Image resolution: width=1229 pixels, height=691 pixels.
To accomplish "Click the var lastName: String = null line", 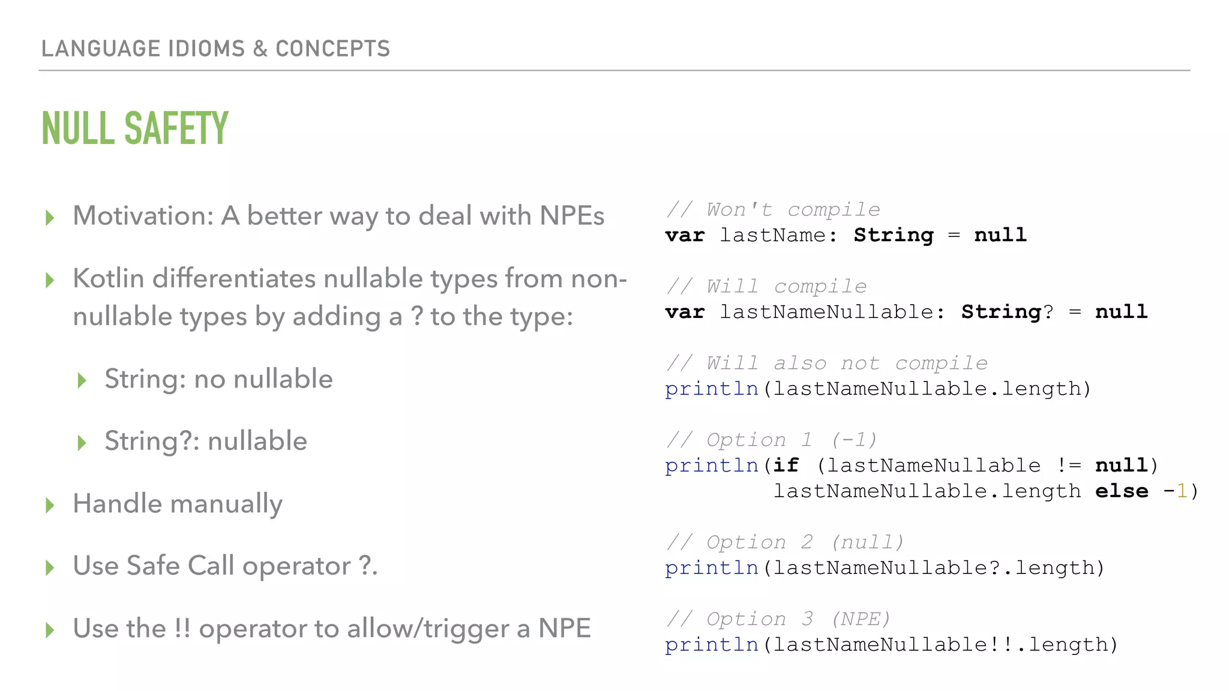I will tap(846, 235).
